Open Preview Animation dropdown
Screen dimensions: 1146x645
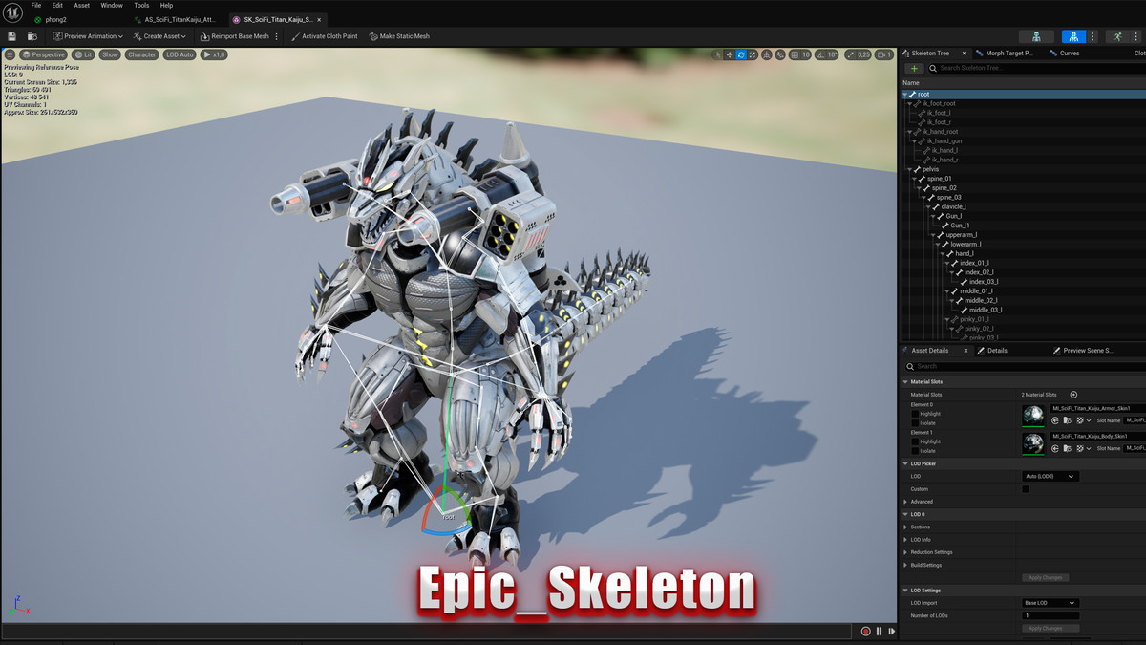point(88,36)
